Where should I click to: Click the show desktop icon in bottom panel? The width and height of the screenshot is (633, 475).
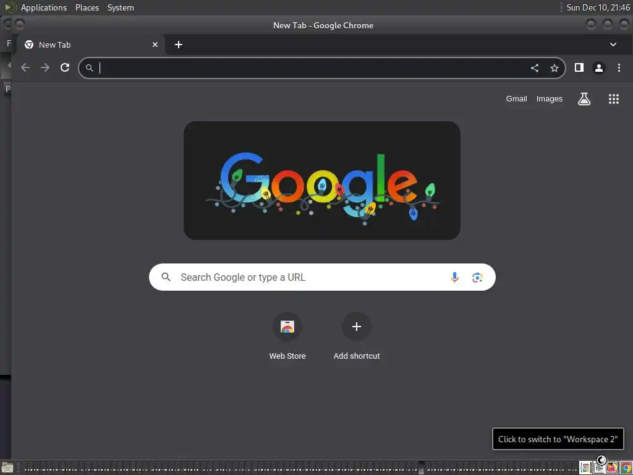coord(7,468)
